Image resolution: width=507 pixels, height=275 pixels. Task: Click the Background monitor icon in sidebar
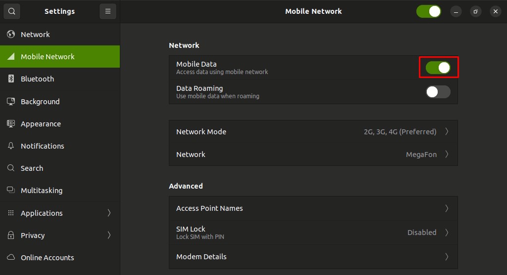[x=11, y=102]
